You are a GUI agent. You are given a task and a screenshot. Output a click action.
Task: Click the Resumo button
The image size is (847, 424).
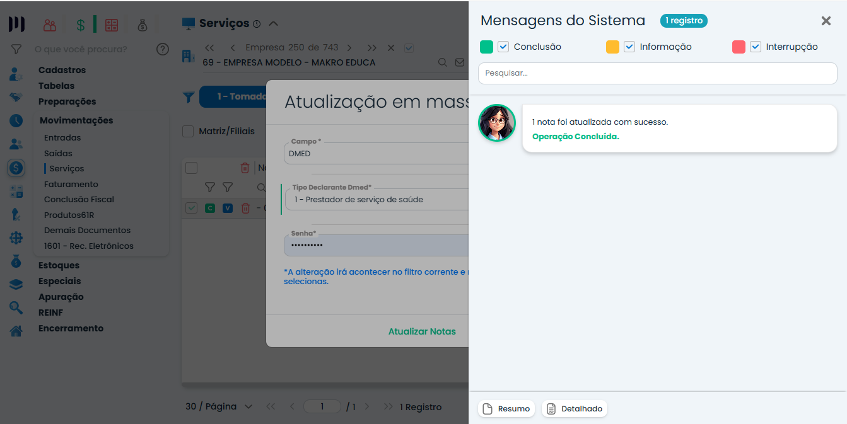click(506, 409)
